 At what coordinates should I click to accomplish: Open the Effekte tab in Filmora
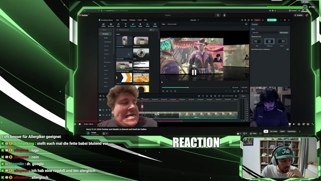point(140,25)
